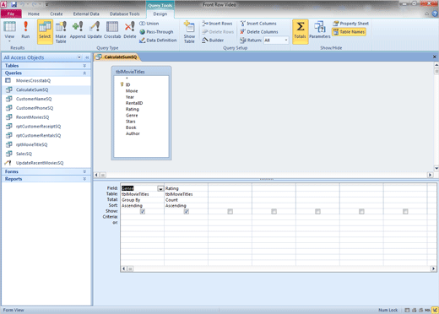Save using the quick access Save icon

pyautogui.click(x=14, y=4)
